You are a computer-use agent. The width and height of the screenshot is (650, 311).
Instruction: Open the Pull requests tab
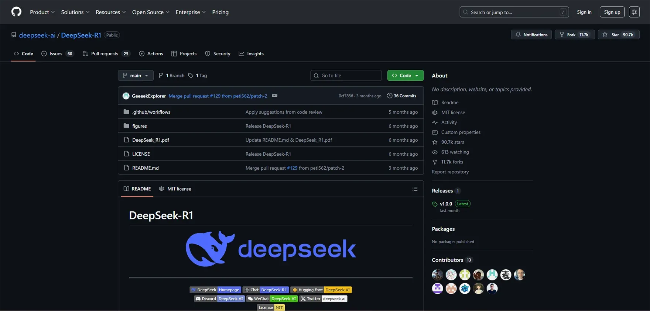point(106,53)
